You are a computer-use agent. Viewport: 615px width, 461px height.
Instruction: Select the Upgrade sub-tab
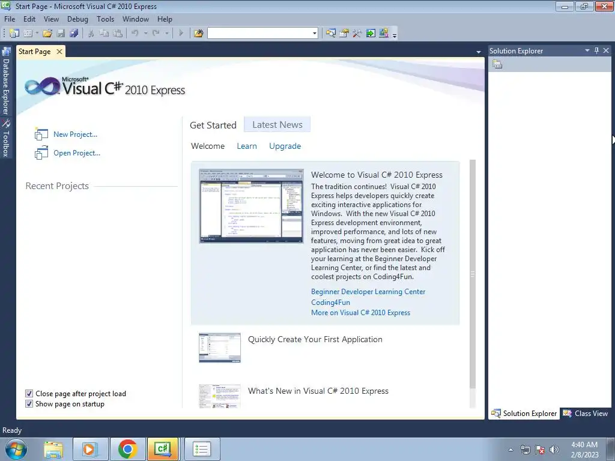coord(285,146)
